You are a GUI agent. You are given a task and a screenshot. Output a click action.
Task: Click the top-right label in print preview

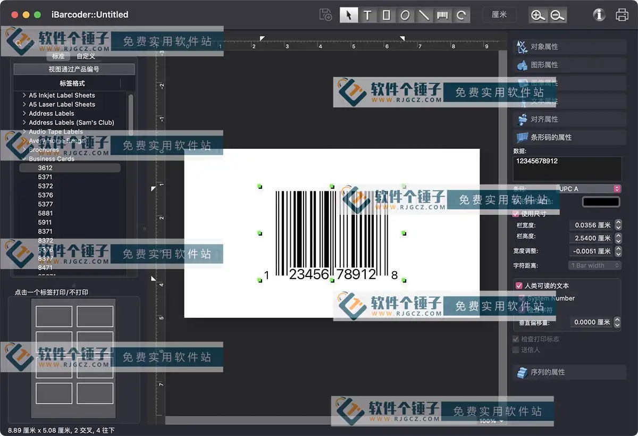point(95,316)
